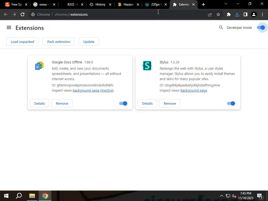
Task: Click the Google Docs Offline ID text
Action: 82,85
